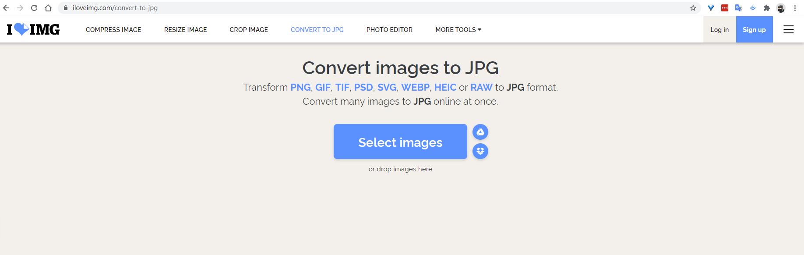The width and height of the screenshot is (804, 255).
Task: Follow the WEBP format link
Action: pyautogui.click(x=415, y=87)
